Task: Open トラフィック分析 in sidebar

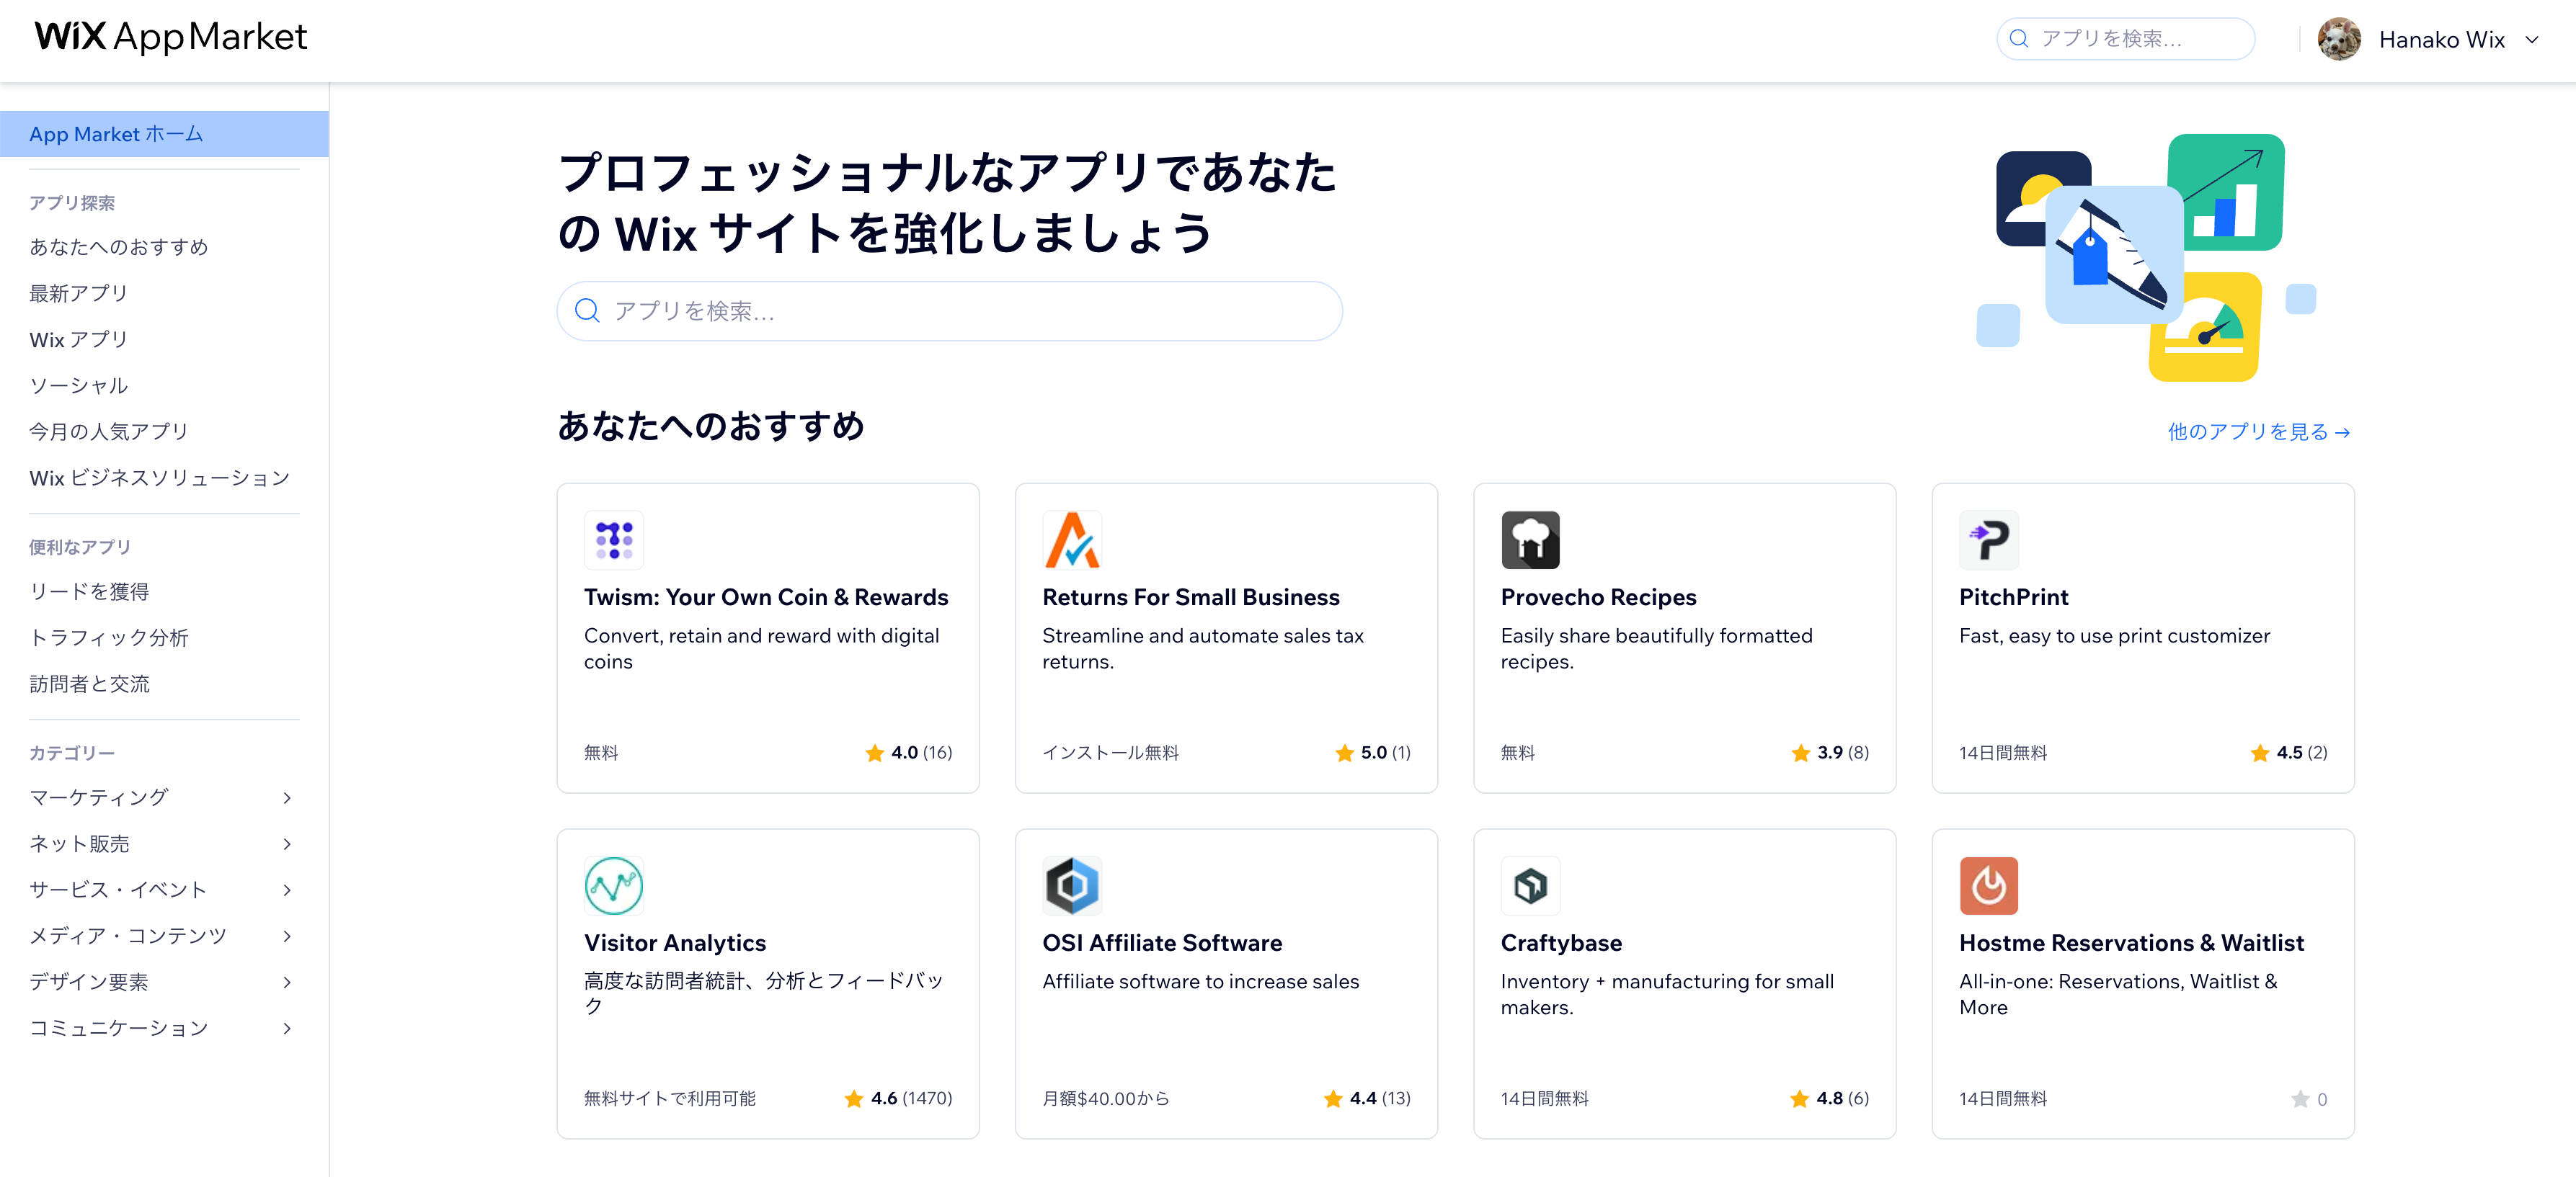Action: click(x=109, y=637)
